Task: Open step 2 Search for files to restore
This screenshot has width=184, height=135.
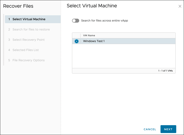Action: 29,29
